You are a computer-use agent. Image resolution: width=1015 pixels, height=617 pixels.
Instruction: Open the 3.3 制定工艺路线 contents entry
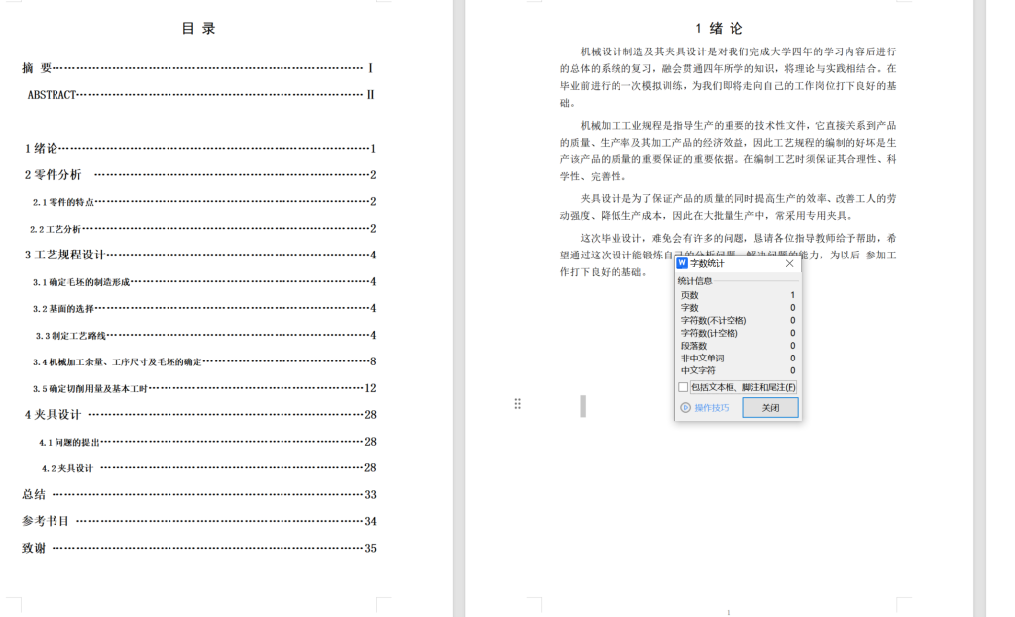point(70,335)
